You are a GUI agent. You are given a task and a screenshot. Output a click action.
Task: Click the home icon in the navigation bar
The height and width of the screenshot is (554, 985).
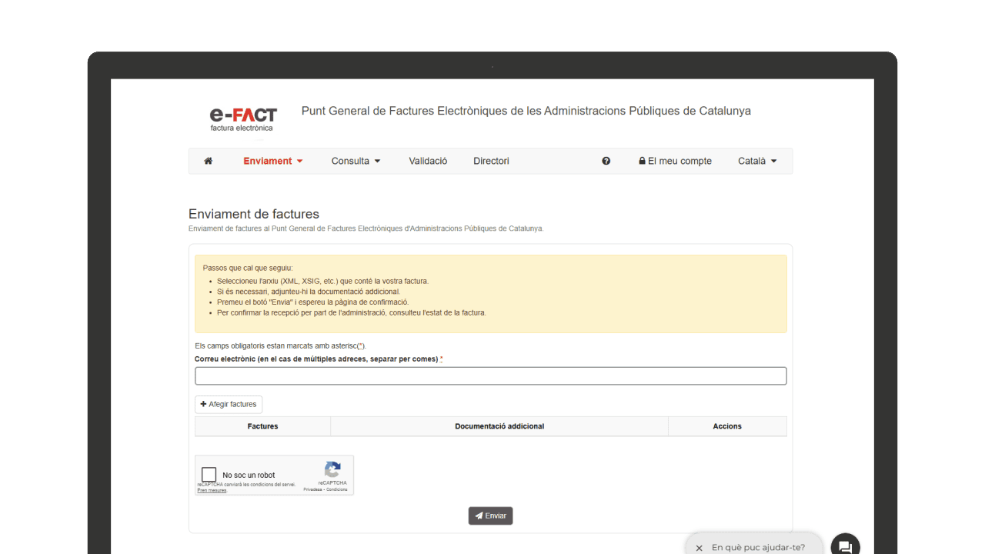pos(208,161)
